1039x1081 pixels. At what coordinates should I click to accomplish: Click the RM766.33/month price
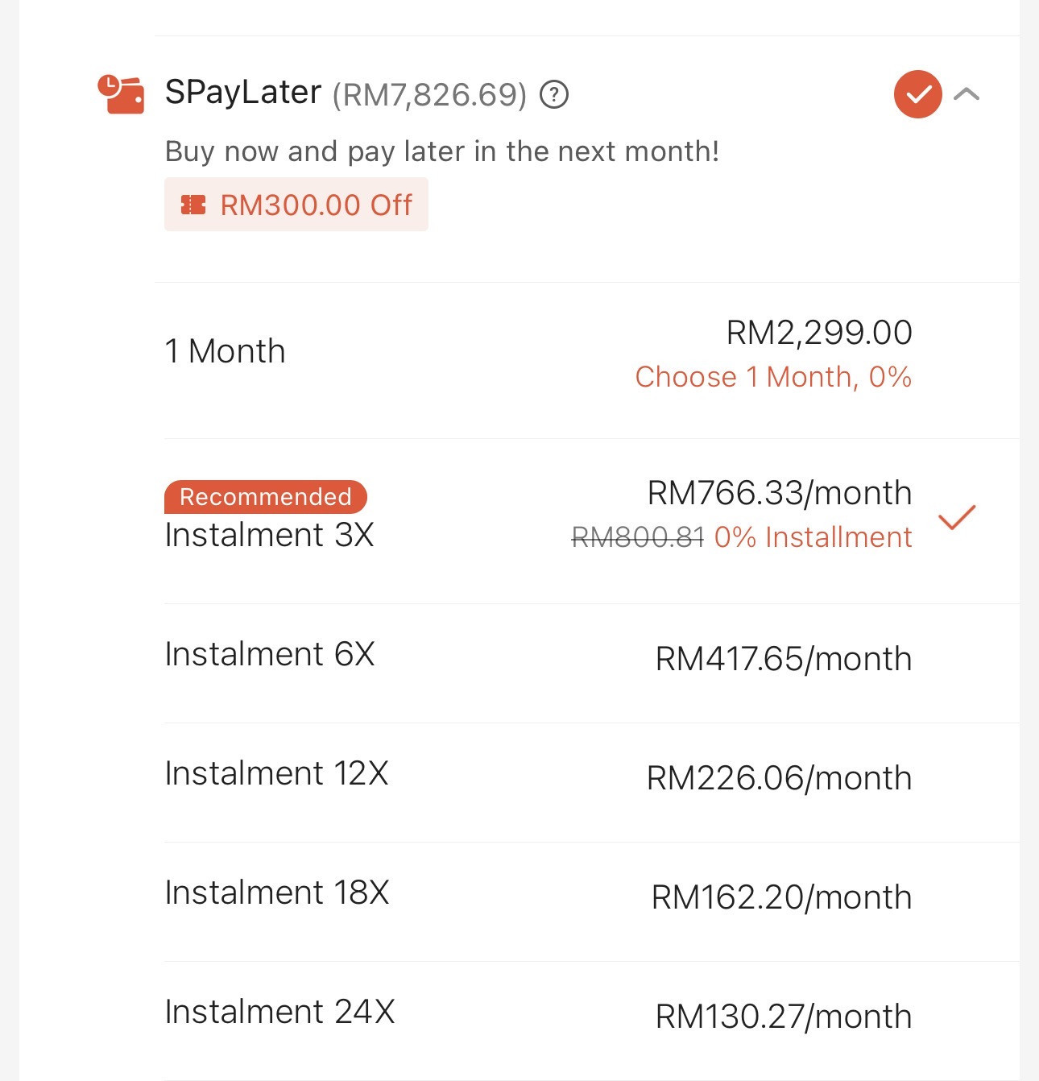(x=780, y=493)
